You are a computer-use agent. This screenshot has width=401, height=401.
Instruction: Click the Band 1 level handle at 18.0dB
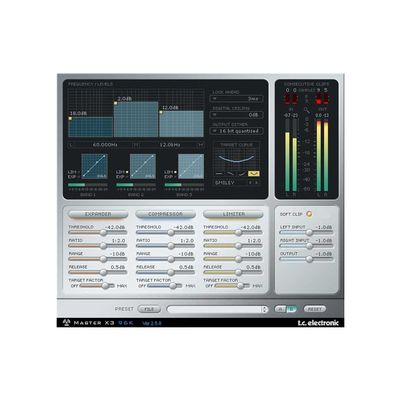point(70,118)
